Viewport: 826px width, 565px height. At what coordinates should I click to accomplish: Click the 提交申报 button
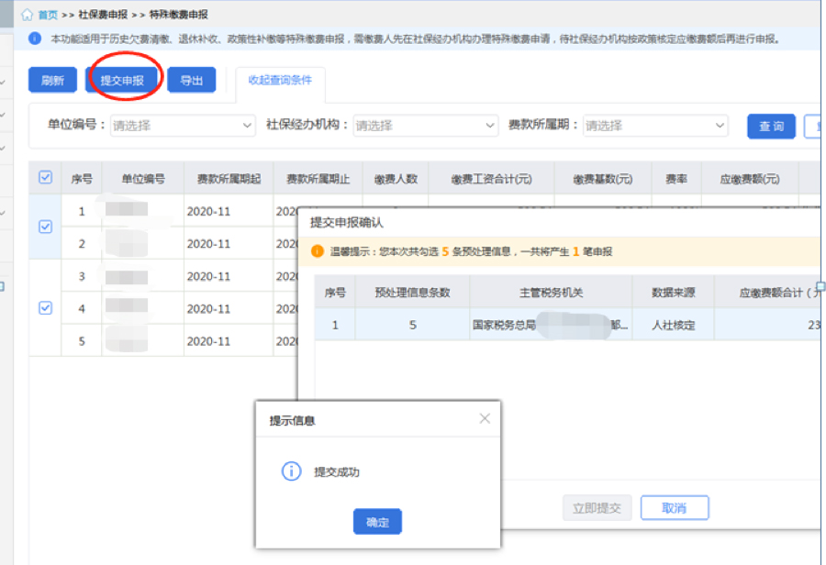click(122, 81)
